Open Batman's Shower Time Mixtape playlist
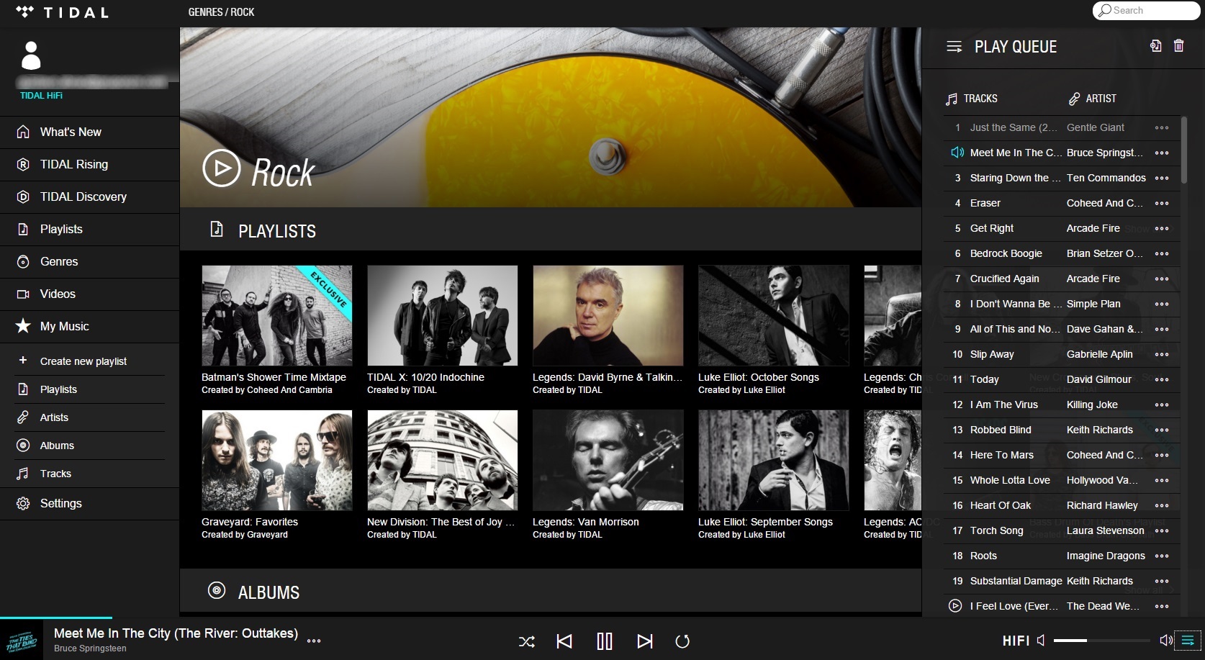The width and height of the screenshot is (1205, 660). click(277, 315)
